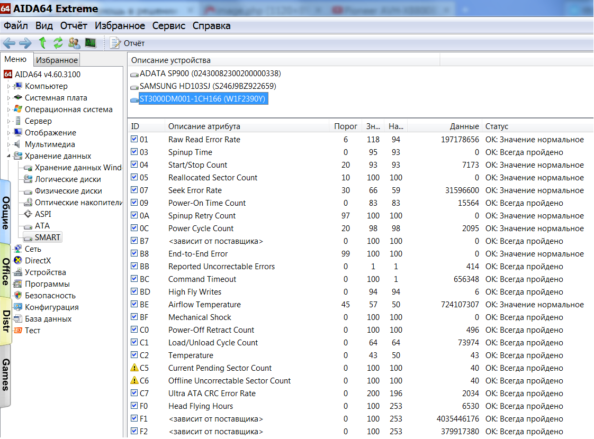594x439 pixels.
Task: Click the Безопасность shield icon
Action: (x=18, y=296)
